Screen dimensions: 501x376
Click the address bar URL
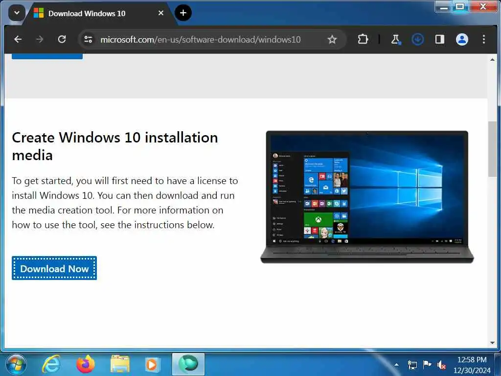[x=200, y=40]
